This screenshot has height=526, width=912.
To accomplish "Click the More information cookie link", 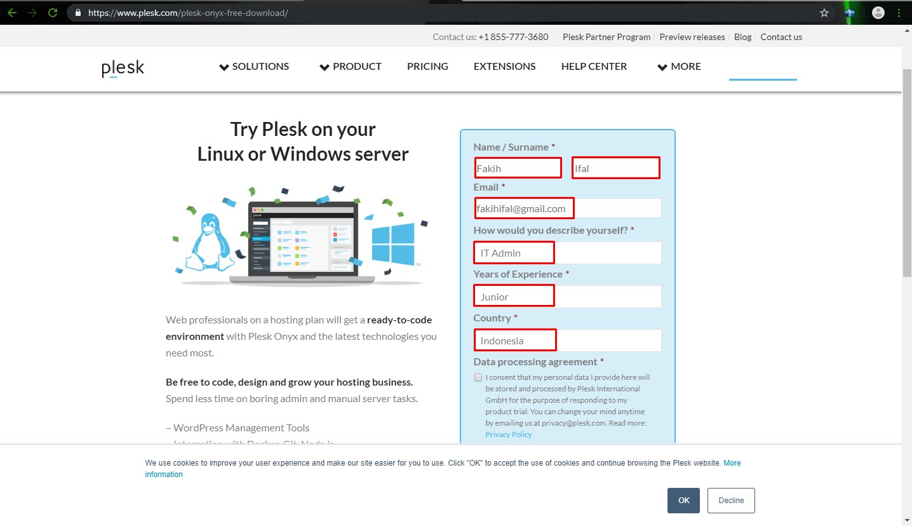I will coord(732,463).
